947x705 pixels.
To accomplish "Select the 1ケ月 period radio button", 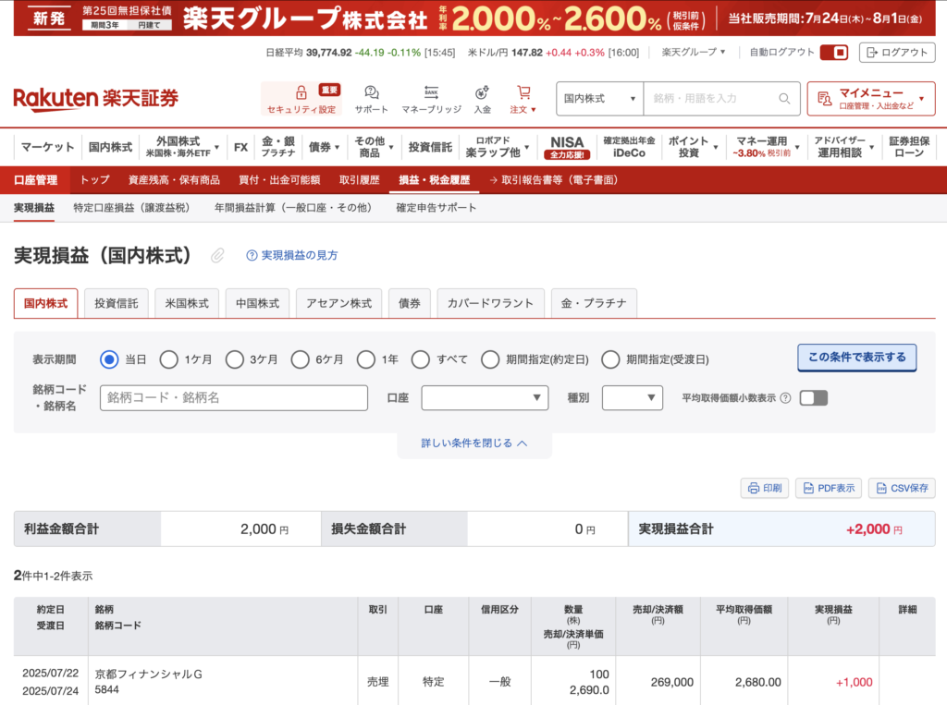I will [168, 359].
